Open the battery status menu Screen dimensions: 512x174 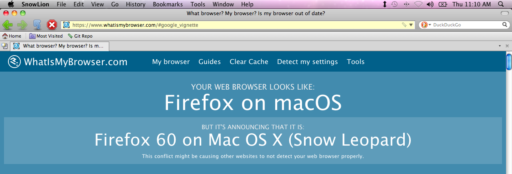(x=443, y=4)
